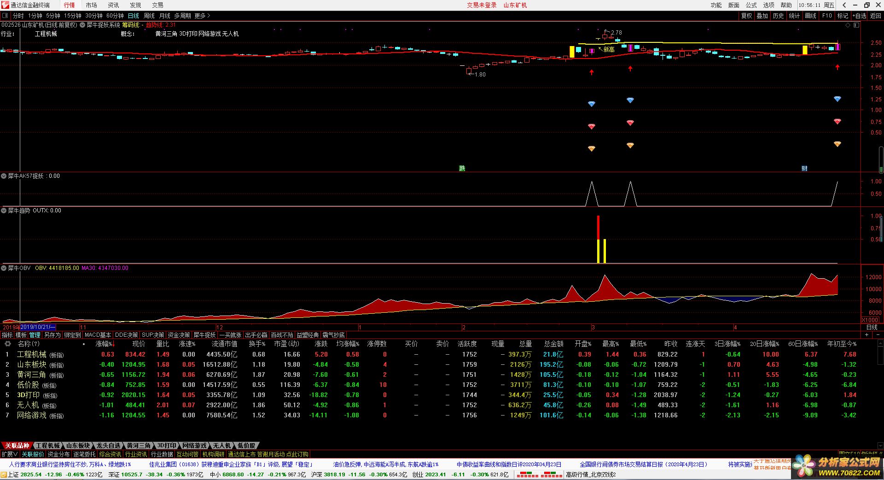This screenshot has width=884, height=480.
Task: Select the 指标 tab
Action: pos(7,335)
